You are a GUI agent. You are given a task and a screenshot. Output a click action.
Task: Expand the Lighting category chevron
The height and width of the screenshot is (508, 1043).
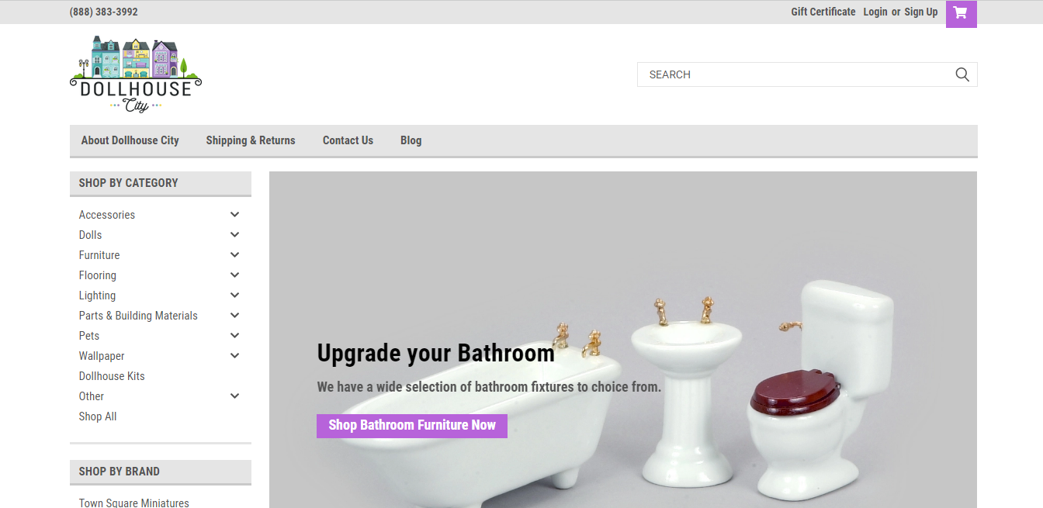click(x=234, y=295)
